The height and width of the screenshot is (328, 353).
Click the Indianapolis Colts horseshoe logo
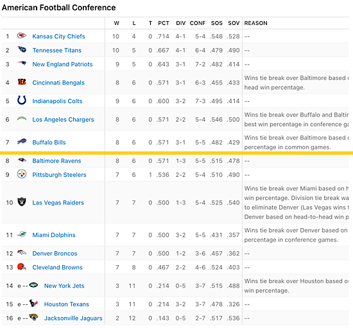point(22,100)
